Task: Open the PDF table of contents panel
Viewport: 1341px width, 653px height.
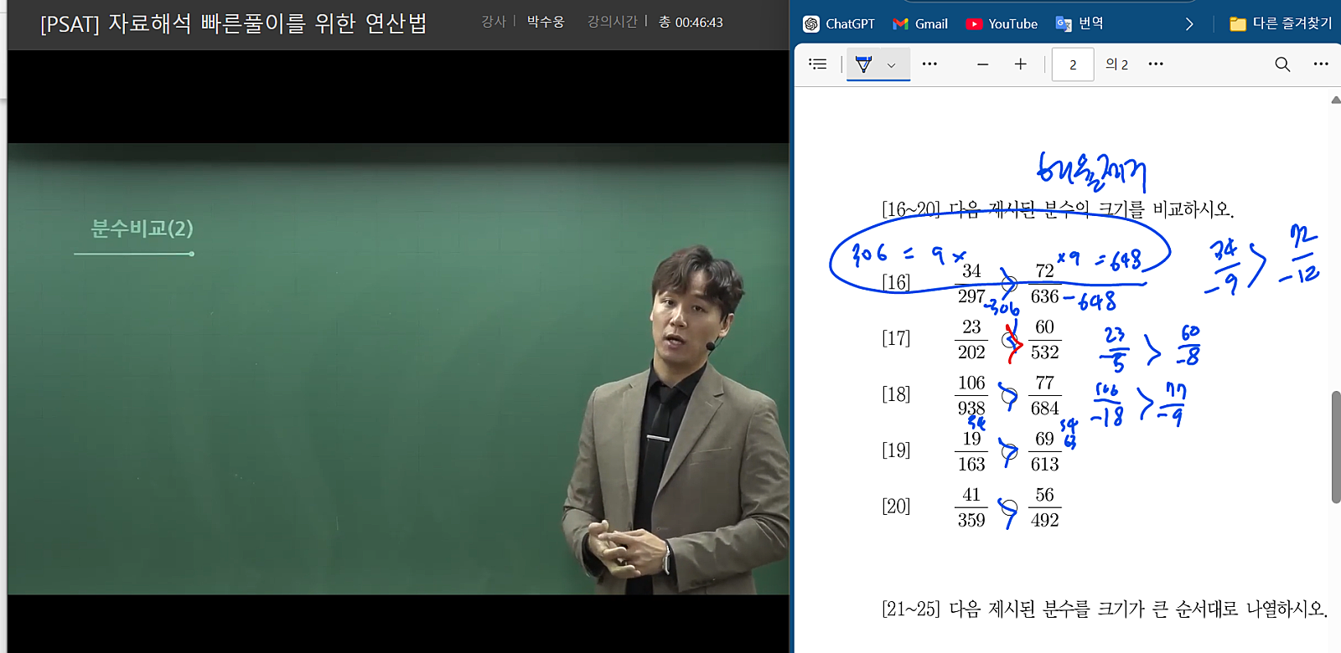Action: (x=817, y=64)
